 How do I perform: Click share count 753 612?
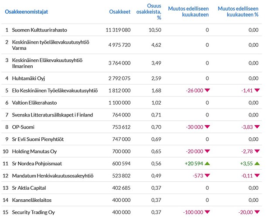(x=121, y=127)
